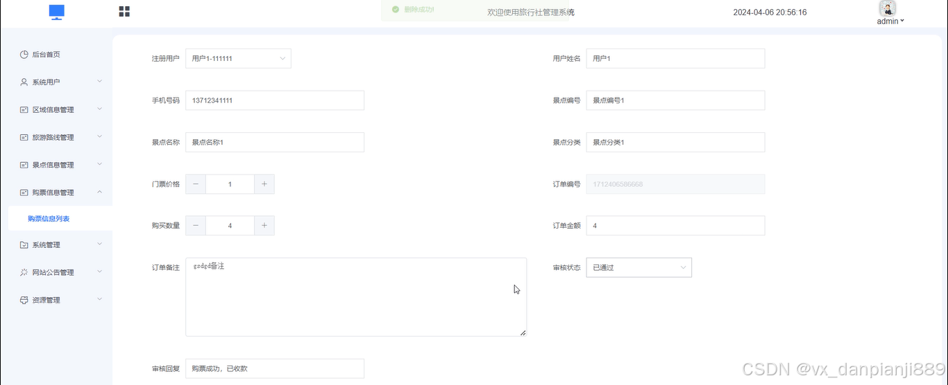Increase 购买数量 with plus button

point(264,226)
